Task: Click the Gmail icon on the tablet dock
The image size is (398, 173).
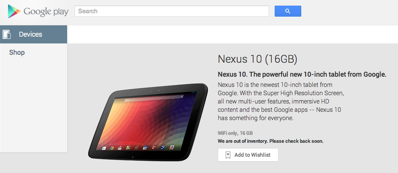Action: coord(120,148)
